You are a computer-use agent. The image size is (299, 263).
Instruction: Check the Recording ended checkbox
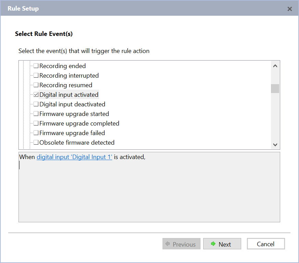36,66
